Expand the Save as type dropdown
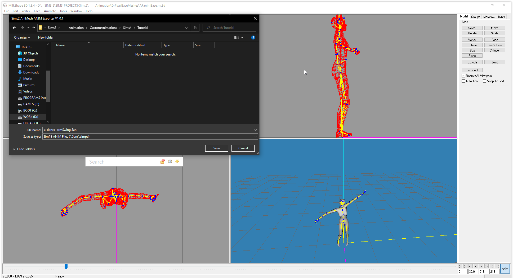Image resolution: width=513 pixels, height=278 pixels. pyautogui.click(x=255, y=137)
